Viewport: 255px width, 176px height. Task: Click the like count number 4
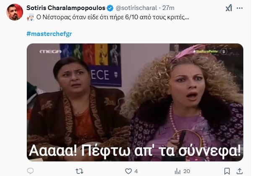136,171
